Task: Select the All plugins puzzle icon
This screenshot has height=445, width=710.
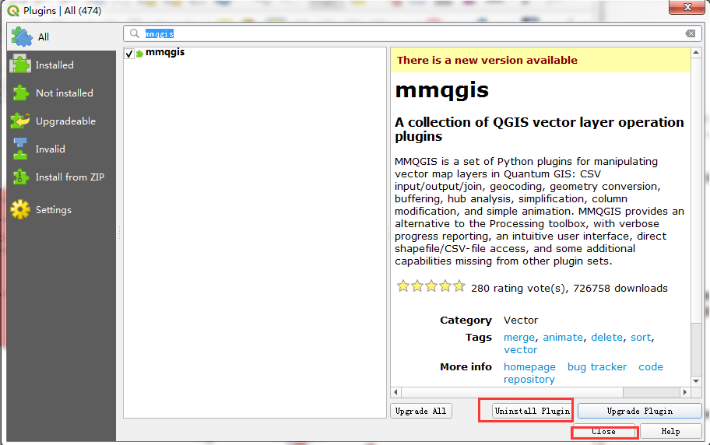Action: pos(22,37)
